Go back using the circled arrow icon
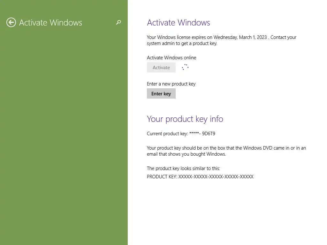This screenshot has height=245, width=327. [x=11, y=22]
